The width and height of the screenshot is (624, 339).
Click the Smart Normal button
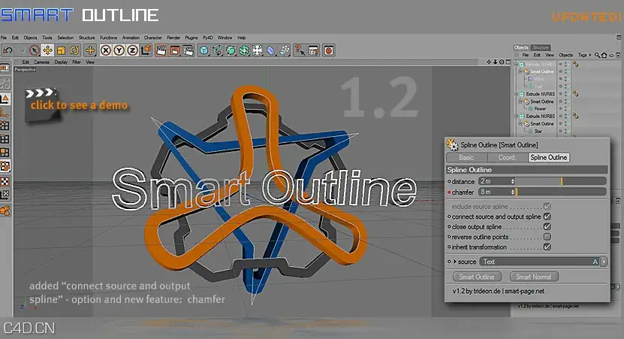point(534,277)
